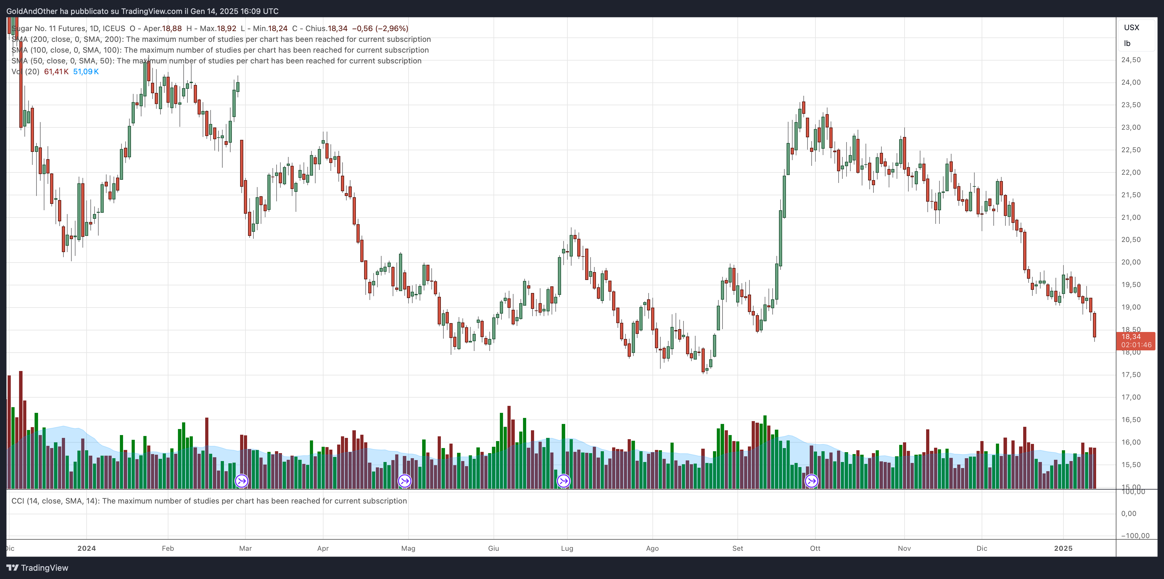Image resolution: width=1164 pixels, height=579 pixels.
Task: Click the TradingView logo at bottom left
Action: click(x=37, y=568)
